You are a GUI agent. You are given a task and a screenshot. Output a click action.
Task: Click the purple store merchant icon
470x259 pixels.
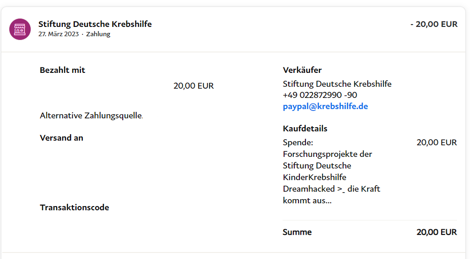[20, 29]
